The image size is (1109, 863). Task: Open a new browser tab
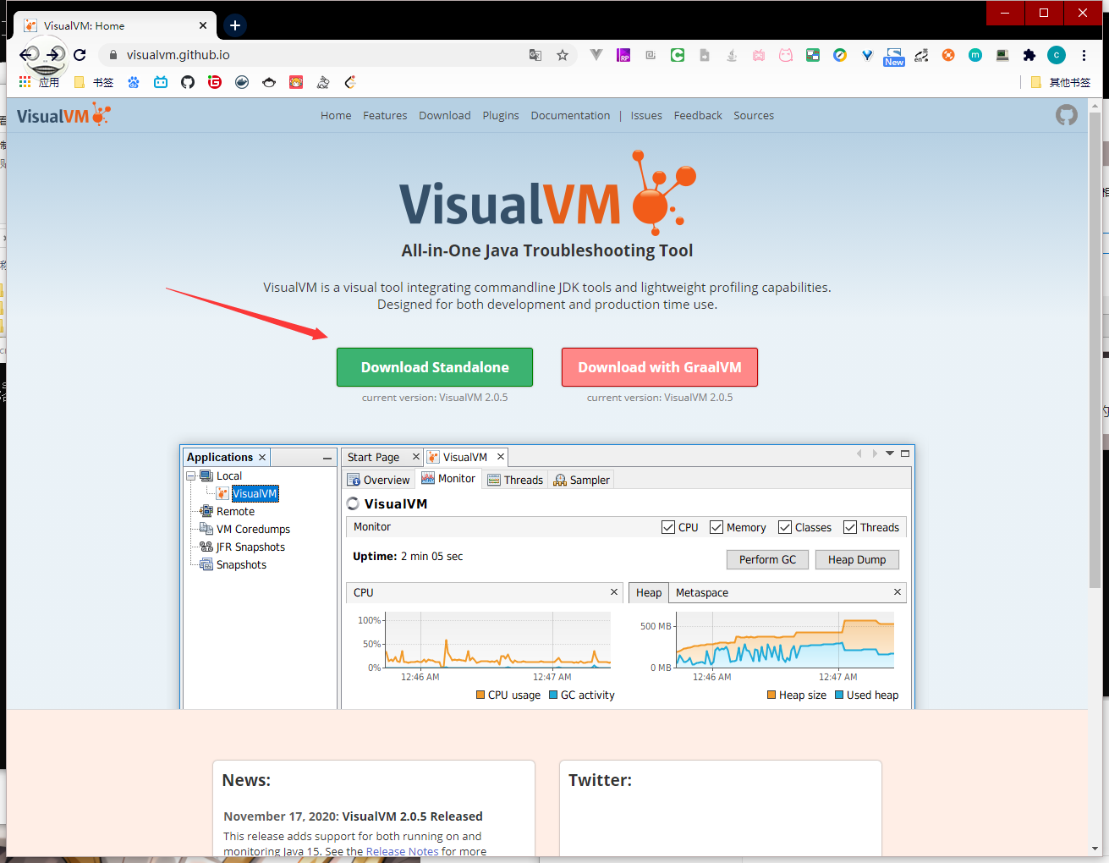235,25
